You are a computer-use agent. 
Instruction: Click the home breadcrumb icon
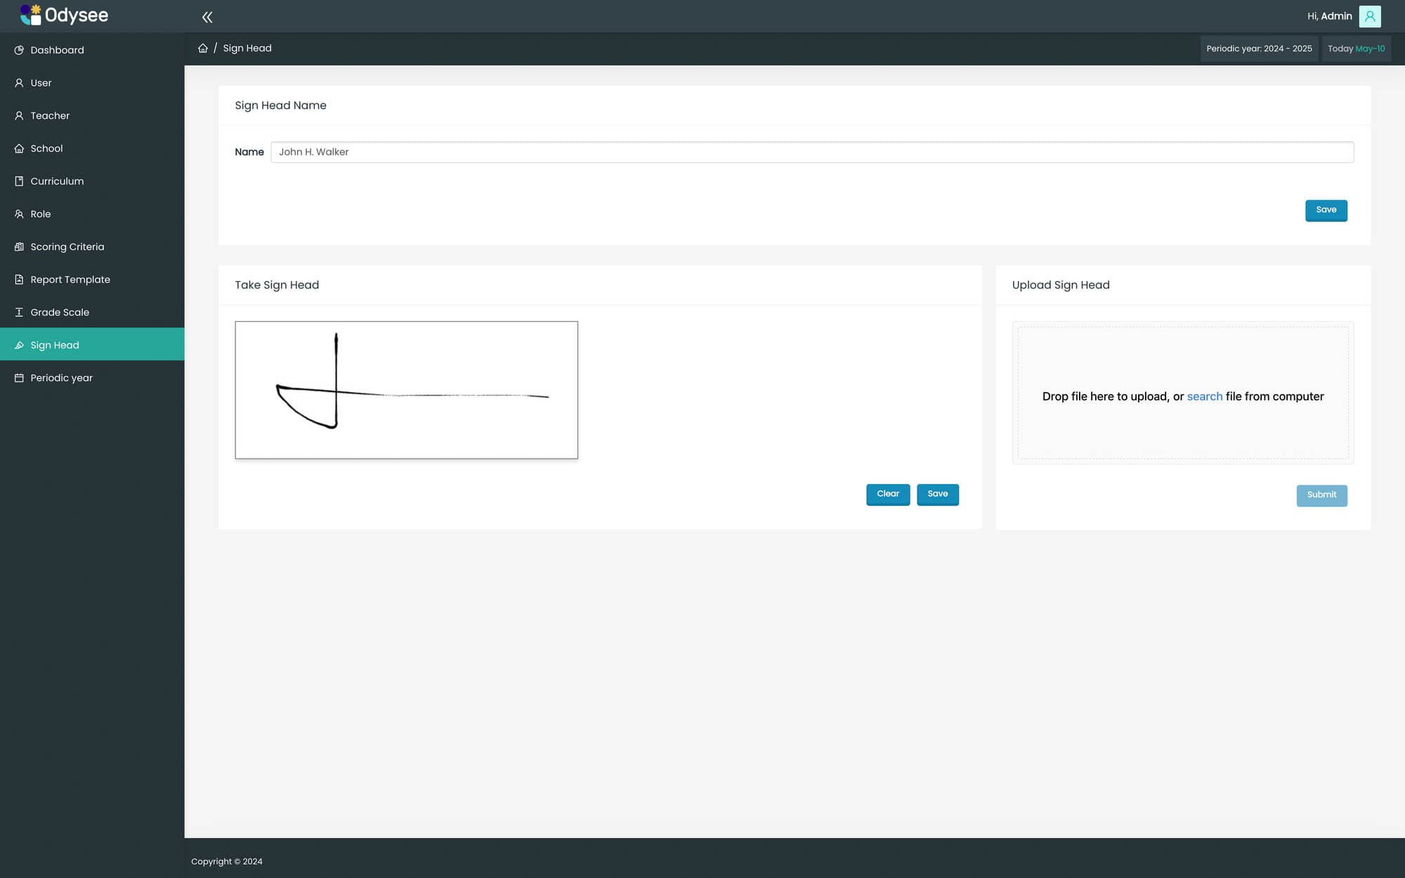pos(203,47)
